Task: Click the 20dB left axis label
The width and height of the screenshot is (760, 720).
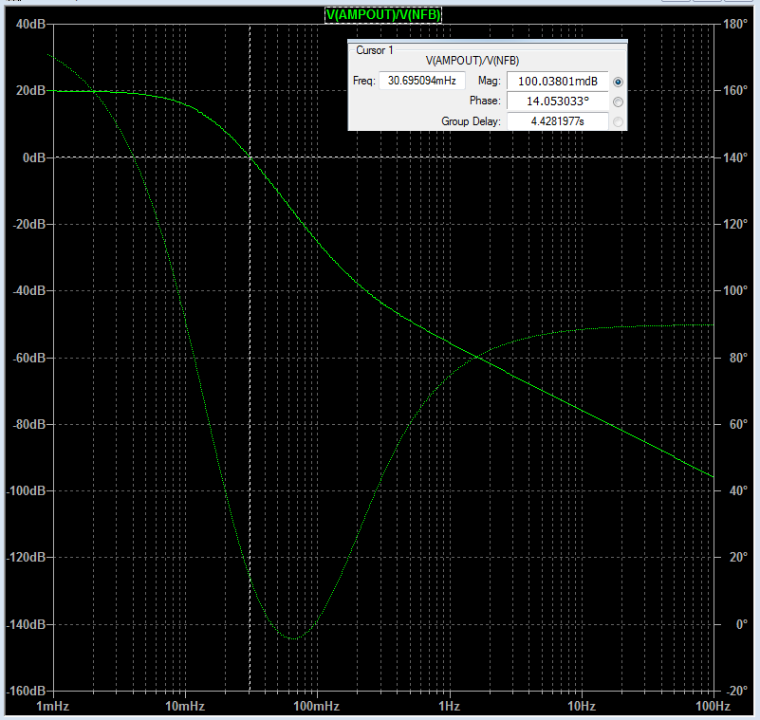Action: (x=30, y=90)
